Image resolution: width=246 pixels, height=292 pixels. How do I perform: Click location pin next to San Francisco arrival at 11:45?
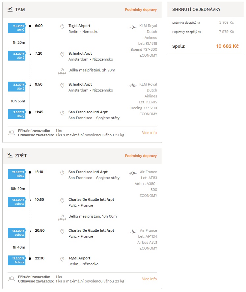(x=62, y=113)
